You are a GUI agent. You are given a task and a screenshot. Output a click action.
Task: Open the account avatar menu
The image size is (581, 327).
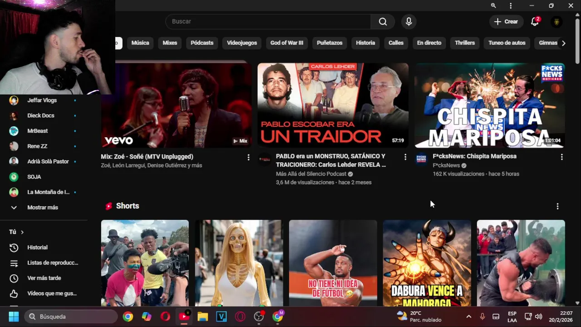tap(556, 21)
